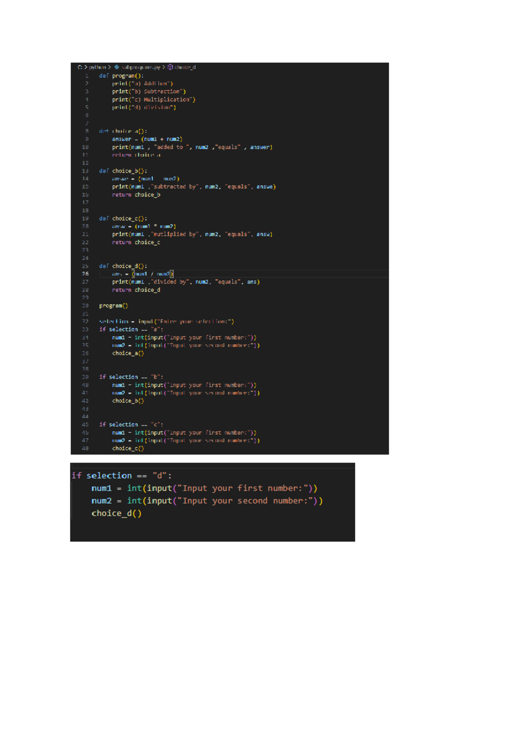Click the line 'if selection == "b":'
Image resolution: width=518 pixels, height=732 pixels.
tap(131, 377)
